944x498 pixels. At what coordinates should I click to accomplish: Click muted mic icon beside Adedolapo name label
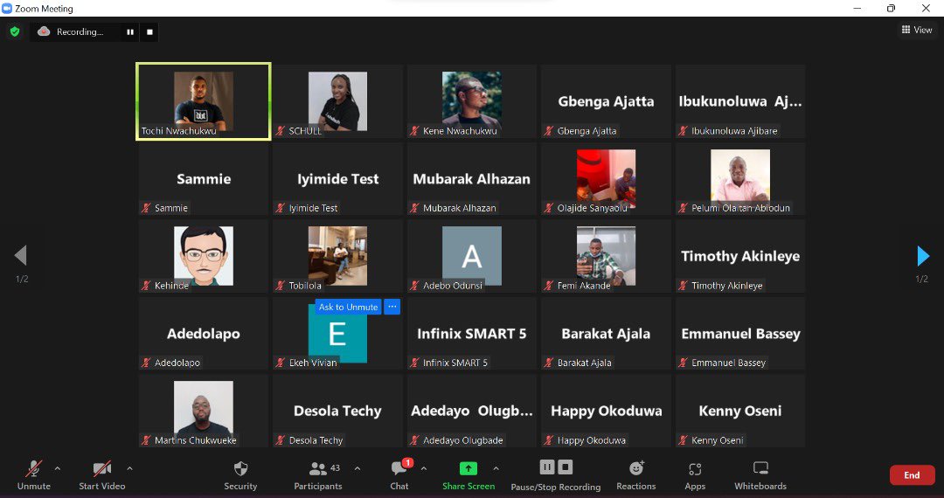(146, 363)
